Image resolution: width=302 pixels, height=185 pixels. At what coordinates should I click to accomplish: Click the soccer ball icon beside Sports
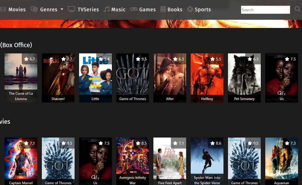[x=190, y=9]
